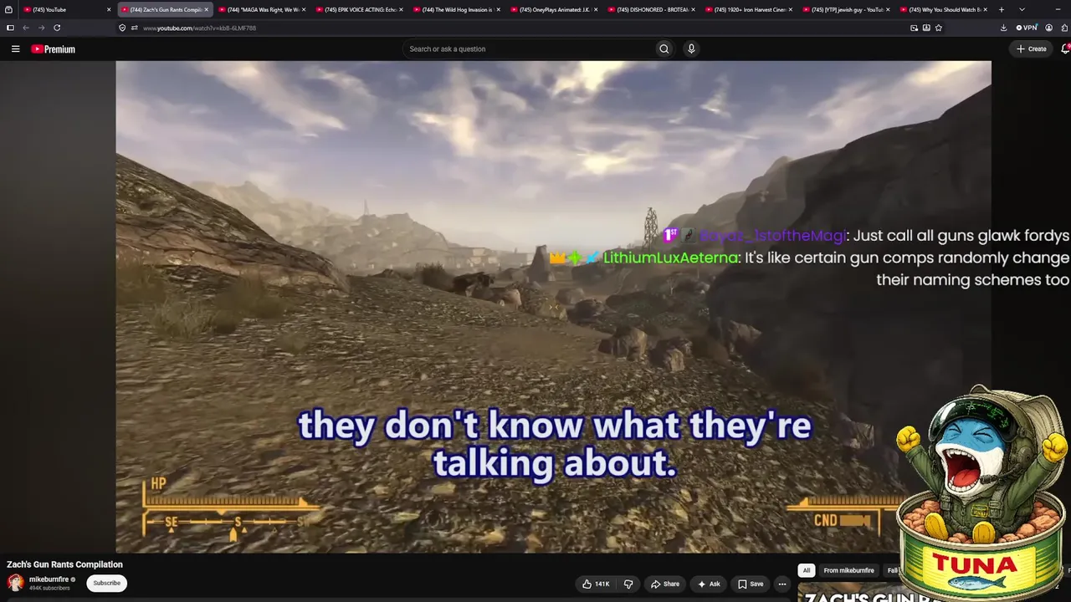Open YouTube notifications bell
The width and height of the screenshot is (1071, 602).
click(x=1065, y=49)
